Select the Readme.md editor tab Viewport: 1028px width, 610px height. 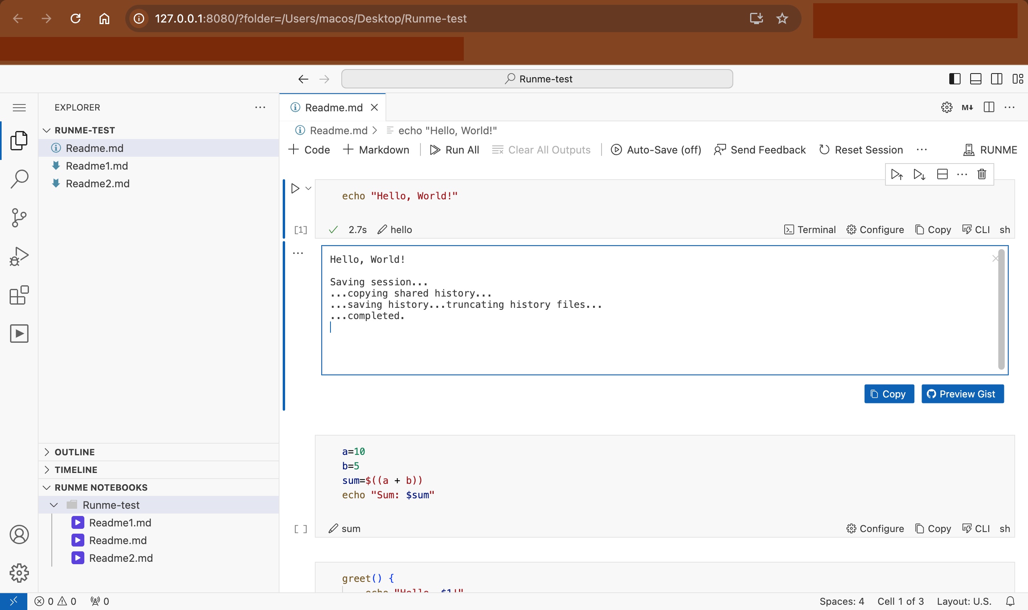(x=333, y=107)
